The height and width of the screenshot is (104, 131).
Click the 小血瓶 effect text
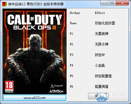(x=100, y=65)
